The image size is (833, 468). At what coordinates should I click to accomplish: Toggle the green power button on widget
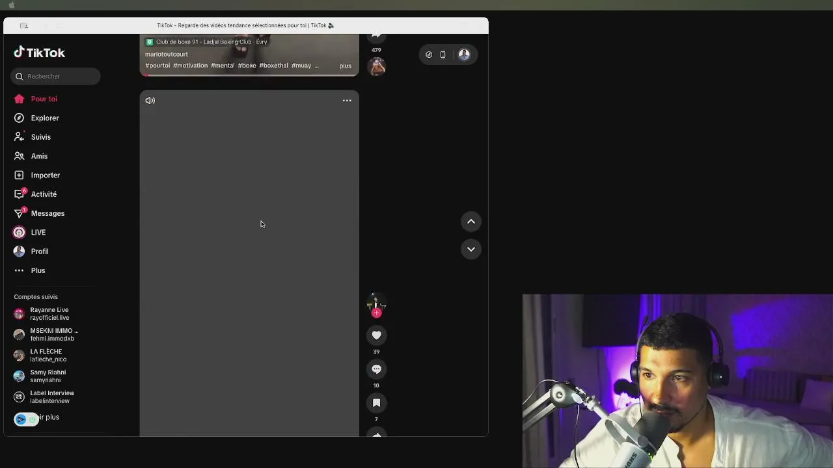[33, 419]
